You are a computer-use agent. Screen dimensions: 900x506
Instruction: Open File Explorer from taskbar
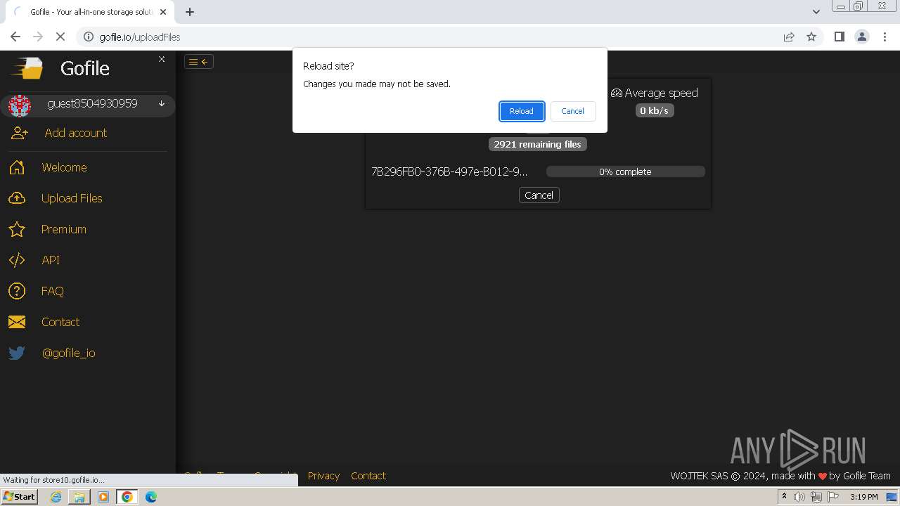(79, 497)
